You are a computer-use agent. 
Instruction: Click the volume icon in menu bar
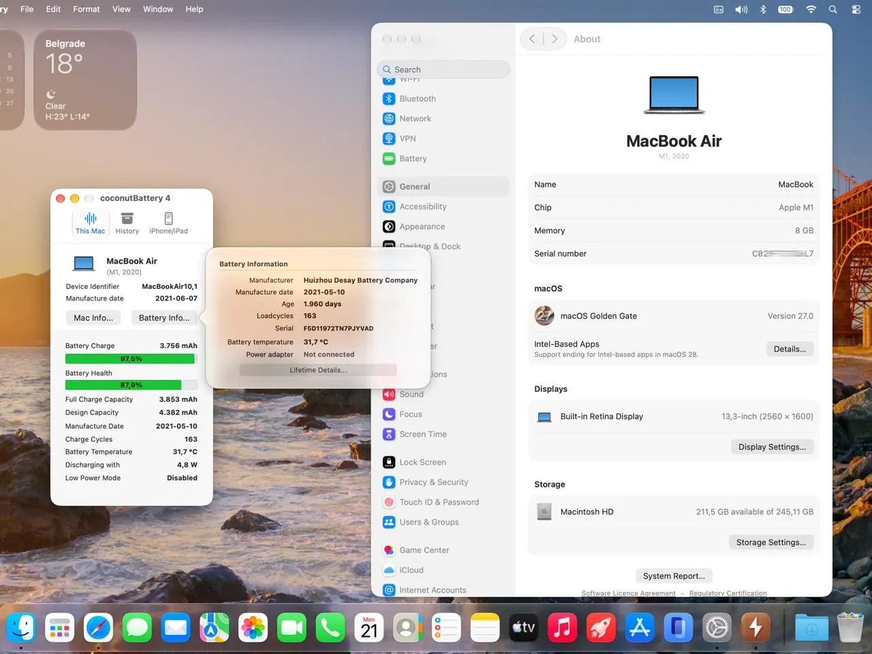741,10
